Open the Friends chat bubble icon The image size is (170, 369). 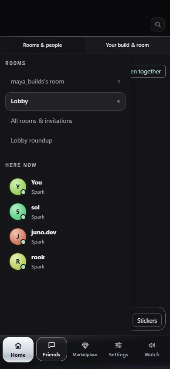point(51,345)
